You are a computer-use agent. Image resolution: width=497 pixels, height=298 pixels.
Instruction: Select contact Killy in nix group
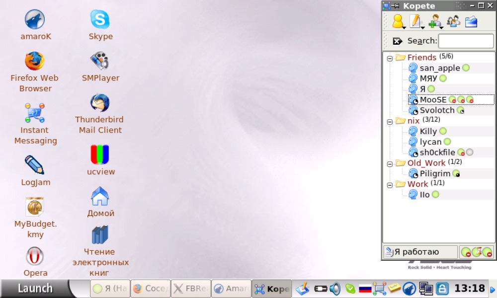(428, 131)
